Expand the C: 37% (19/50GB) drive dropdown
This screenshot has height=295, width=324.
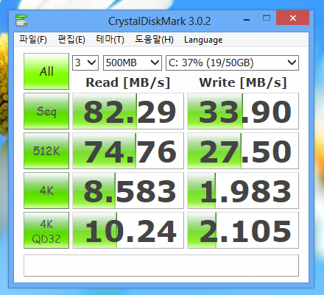click(232, 63)
